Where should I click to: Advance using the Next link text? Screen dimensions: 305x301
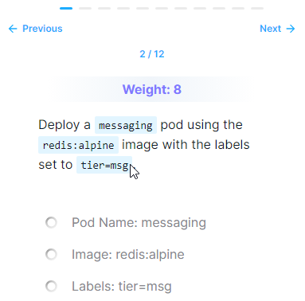click(x=270, y=29)
